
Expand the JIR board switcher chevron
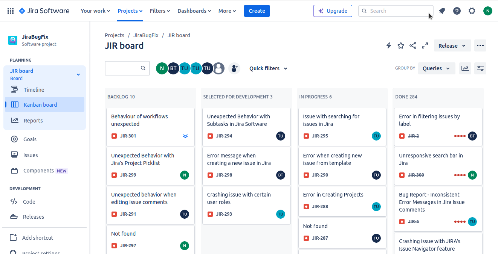click(x=78, y=74)
